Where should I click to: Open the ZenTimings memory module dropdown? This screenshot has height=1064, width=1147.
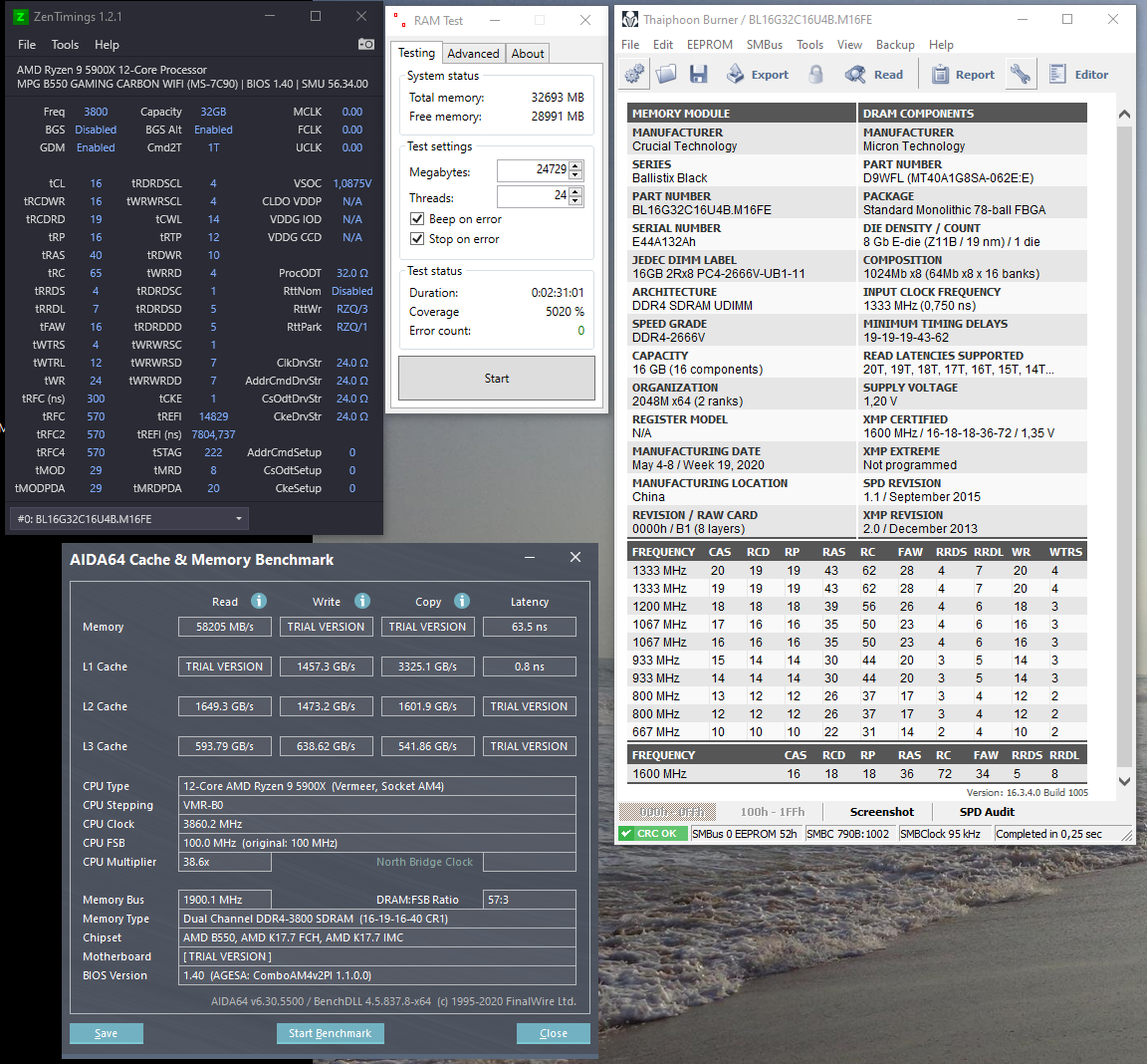tap(128, 519)
